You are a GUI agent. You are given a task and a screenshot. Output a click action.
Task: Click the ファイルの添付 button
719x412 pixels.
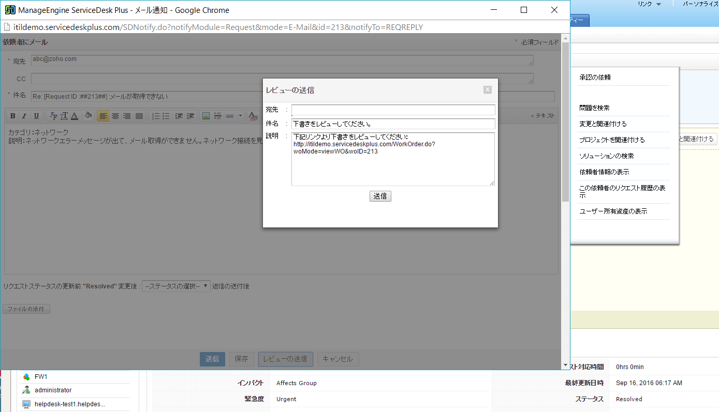(x=26, y=309)
